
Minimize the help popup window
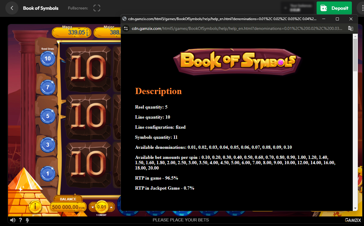[x=324, y=19]
